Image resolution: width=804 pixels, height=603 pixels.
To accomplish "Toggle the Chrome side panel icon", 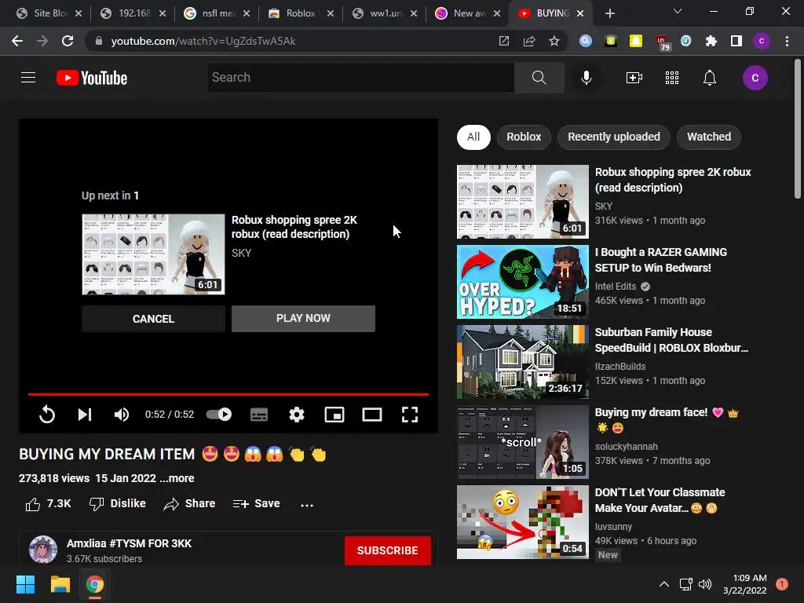I will (736, 41).
